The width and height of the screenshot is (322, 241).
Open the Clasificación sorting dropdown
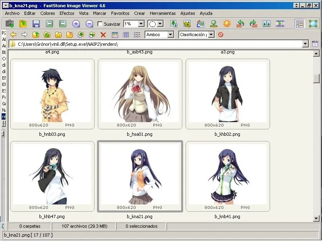click(x=211, y=35)
